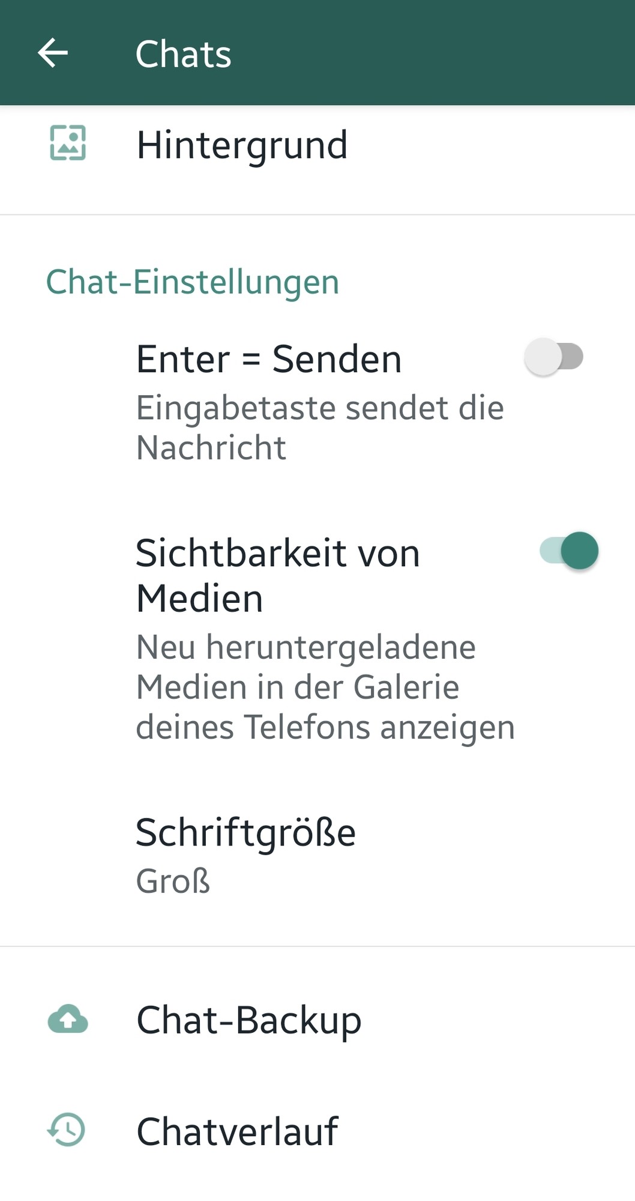Tap empty green header bar area
Screen dimensions: 635x1201
432,53
